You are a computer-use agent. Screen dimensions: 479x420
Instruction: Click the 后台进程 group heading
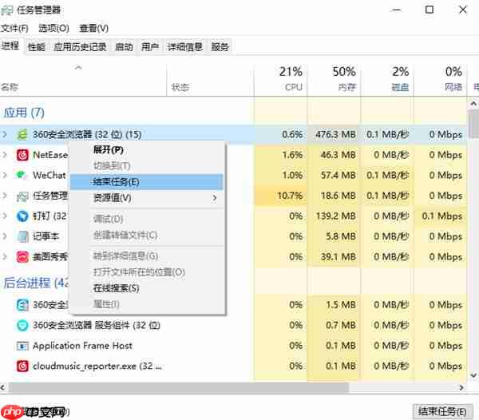(x=36, y=283)
